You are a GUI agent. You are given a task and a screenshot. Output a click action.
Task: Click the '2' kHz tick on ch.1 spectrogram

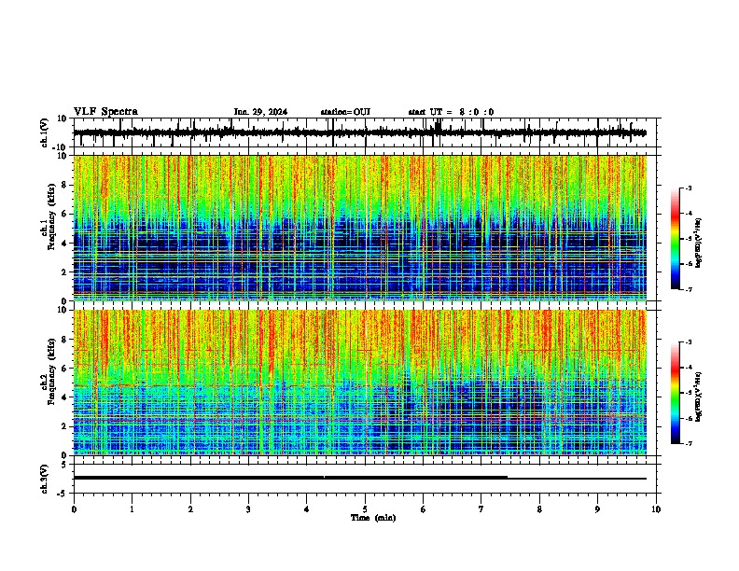click(x=64, y=272)
